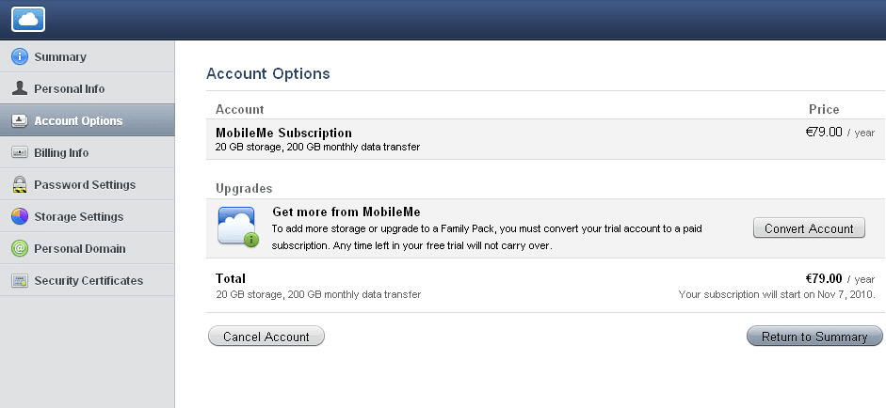Click the Security Certificates icon
The height and width of the screenshot is (408, 886).
[x=20, y=280]
